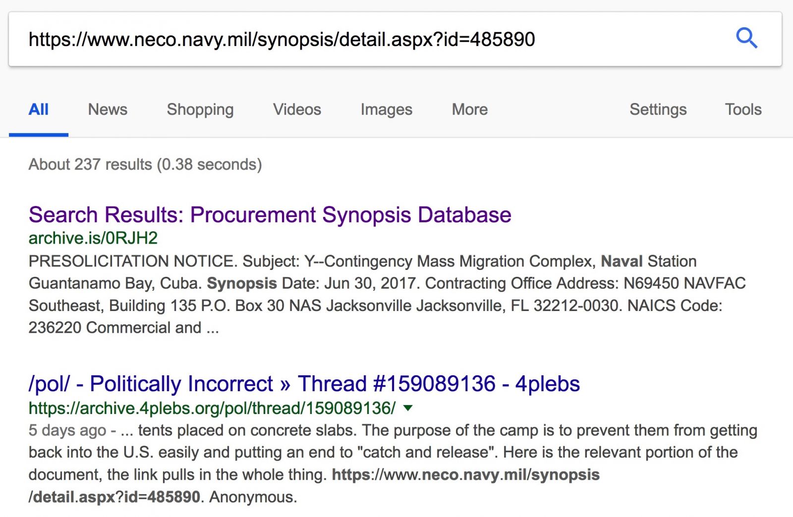Open the Shopping tab
This screenshot has height=517, width=793.
pyautogui.click(x=200, y=109)
